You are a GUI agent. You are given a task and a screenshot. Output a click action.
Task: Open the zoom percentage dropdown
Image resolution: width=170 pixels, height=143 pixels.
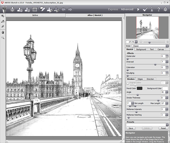[x=136, y=42]
